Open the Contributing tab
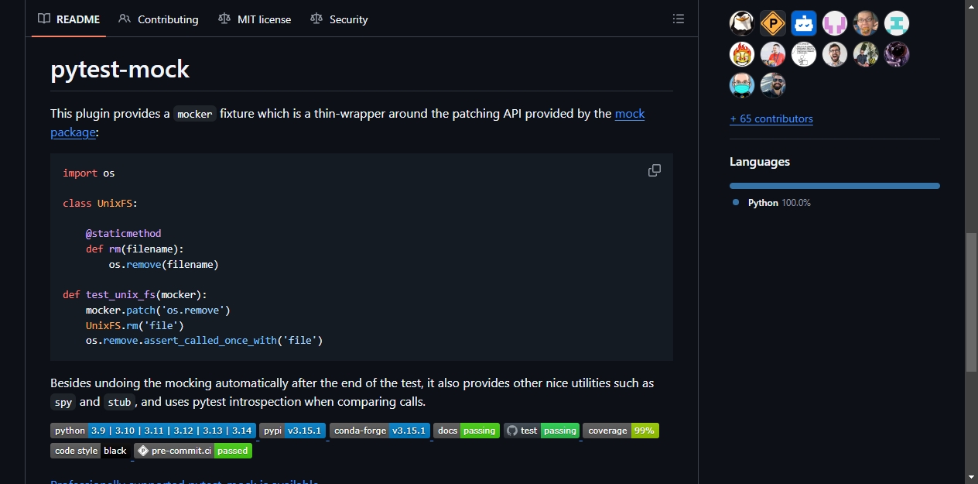 point(159,19)
